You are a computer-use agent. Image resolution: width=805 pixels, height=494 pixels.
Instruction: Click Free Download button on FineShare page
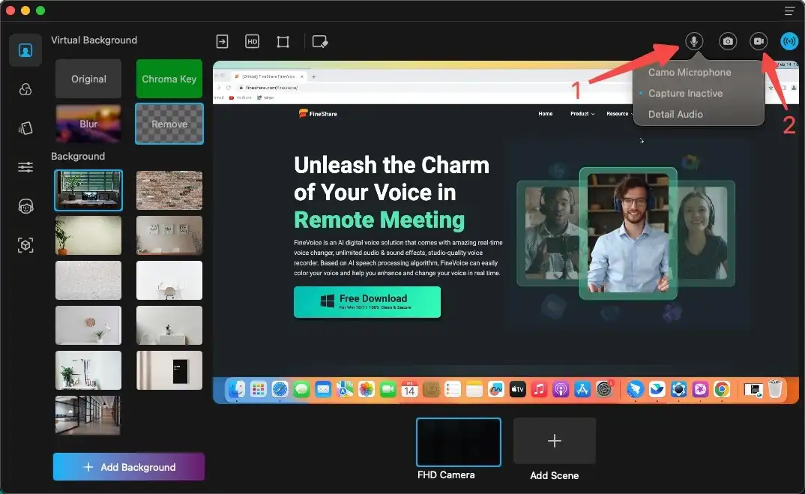367,302
